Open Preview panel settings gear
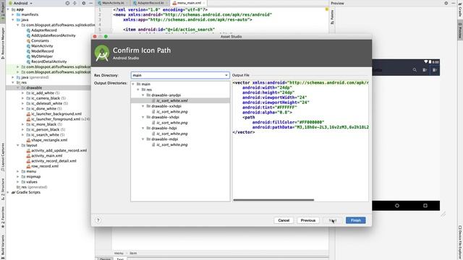 pyautogui.click(x=446, y=3)
